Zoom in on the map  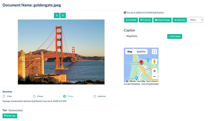click(154, 71)
